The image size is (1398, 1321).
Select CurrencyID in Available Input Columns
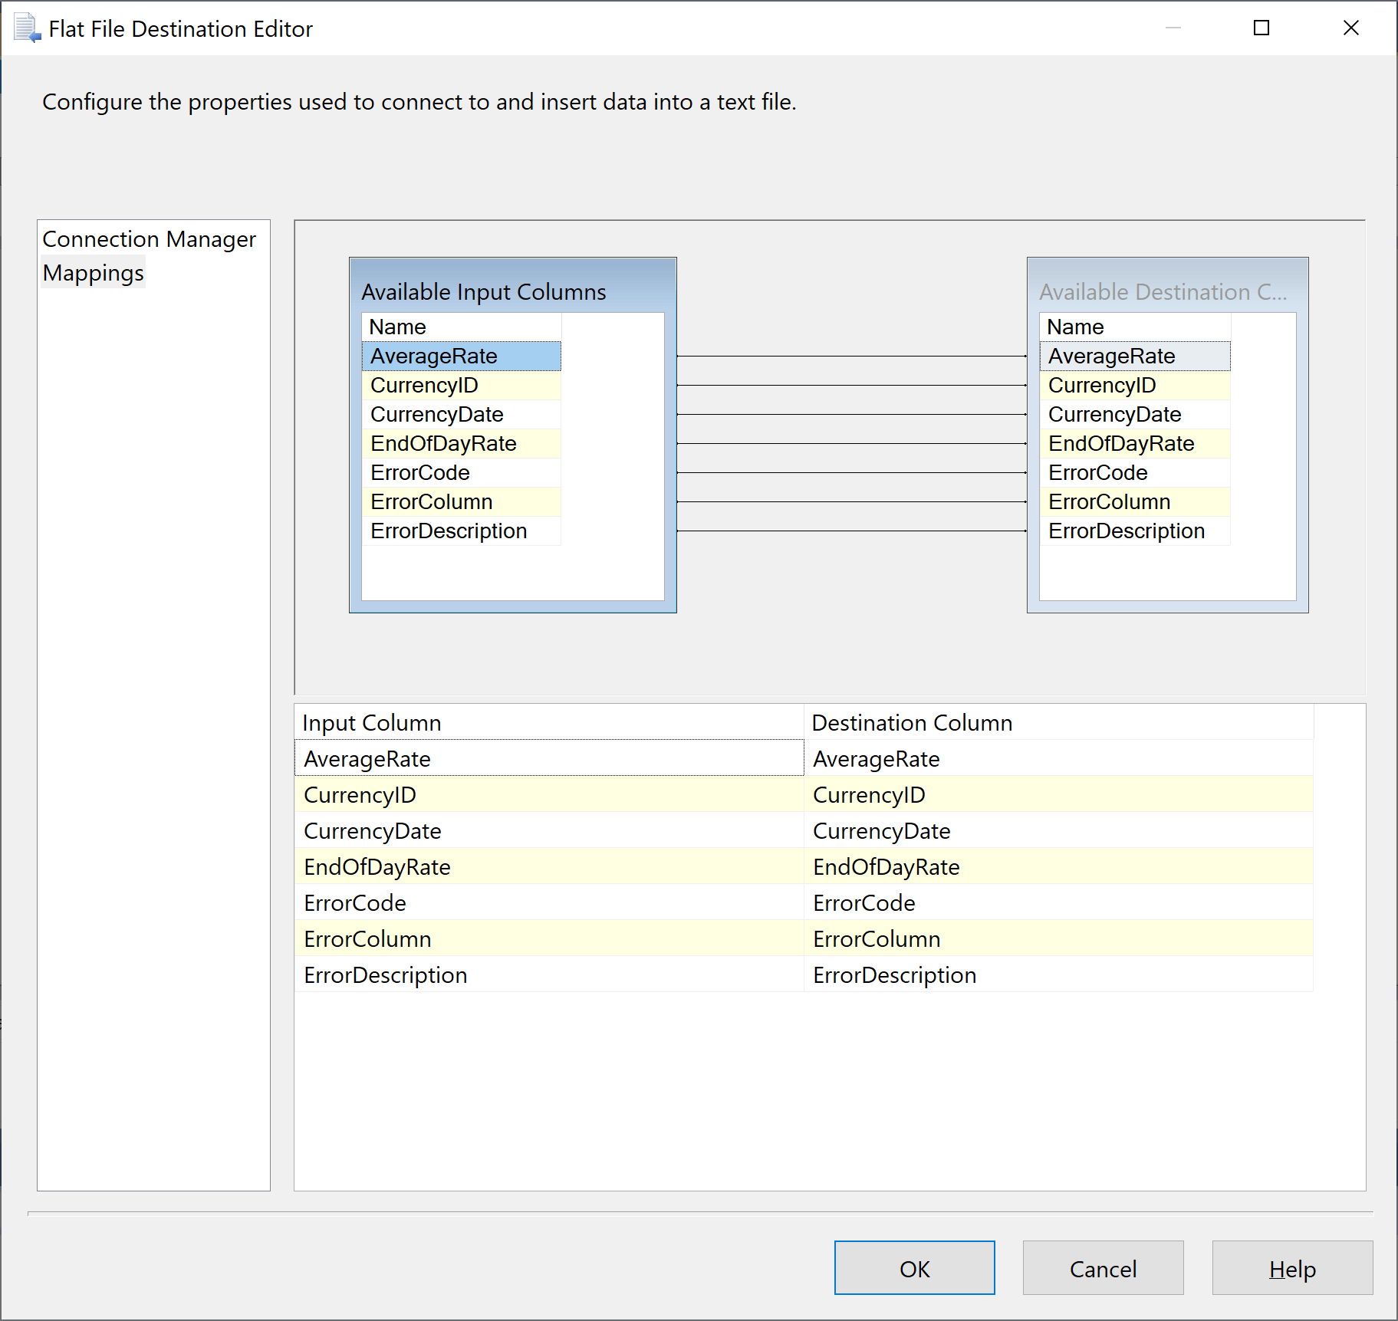click(x=424, y=385)
